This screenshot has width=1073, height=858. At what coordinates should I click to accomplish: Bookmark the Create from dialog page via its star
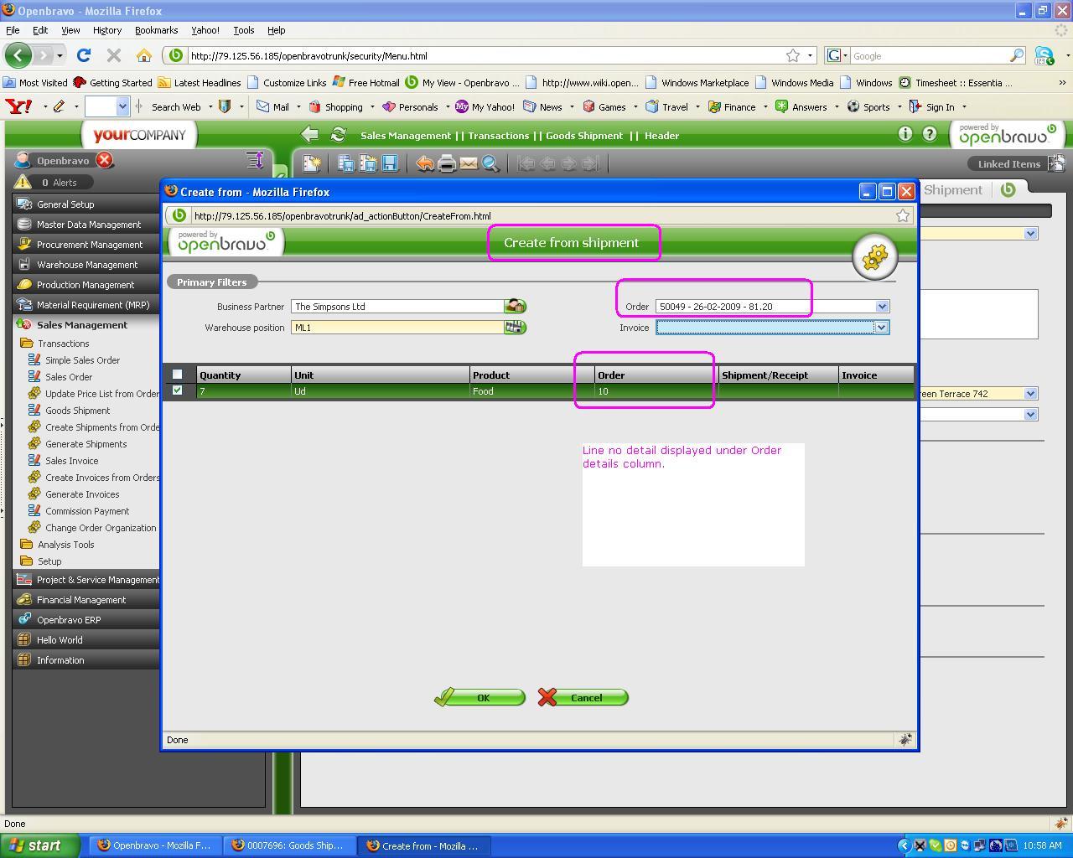point(903,215)
